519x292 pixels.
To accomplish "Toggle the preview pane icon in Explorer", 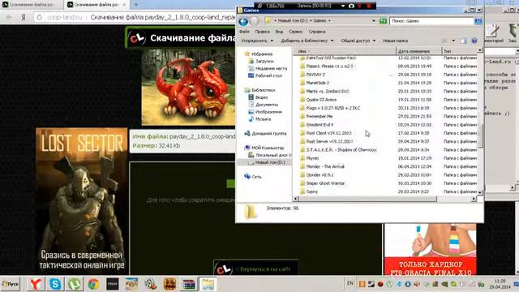I will pos(464,41).
